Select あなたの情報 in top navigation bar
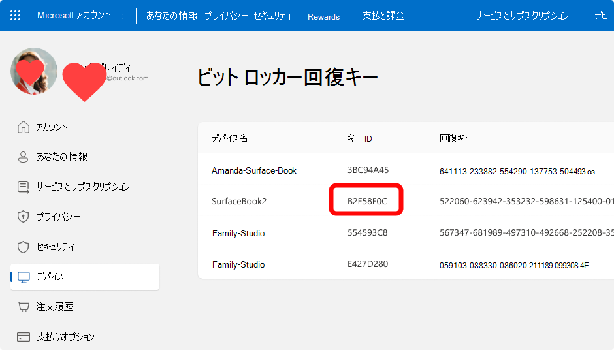The height and width of the screenshot is (350, 614). [x=172, y=15]
